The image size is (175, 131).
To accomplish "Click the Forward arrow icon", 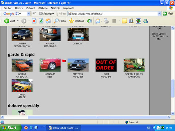I will pyautogui.click(x=24, y=21).
